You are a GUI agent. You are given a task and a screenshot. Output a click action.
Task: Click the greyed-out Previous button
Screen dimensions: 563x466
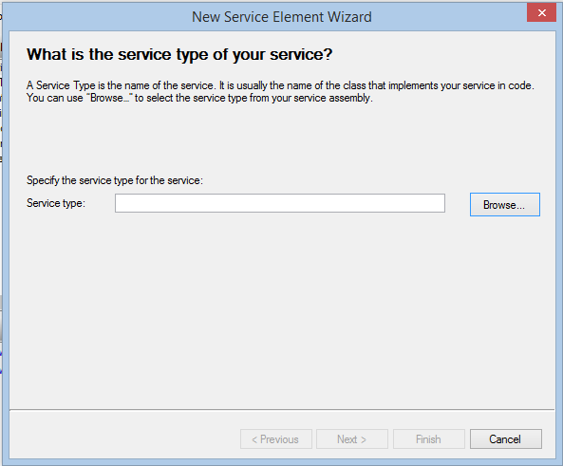(x=275, y=439)
